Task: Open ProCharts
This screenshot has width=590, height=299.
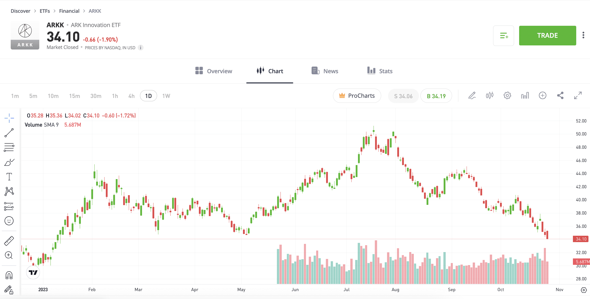Action: click(357, 96)
